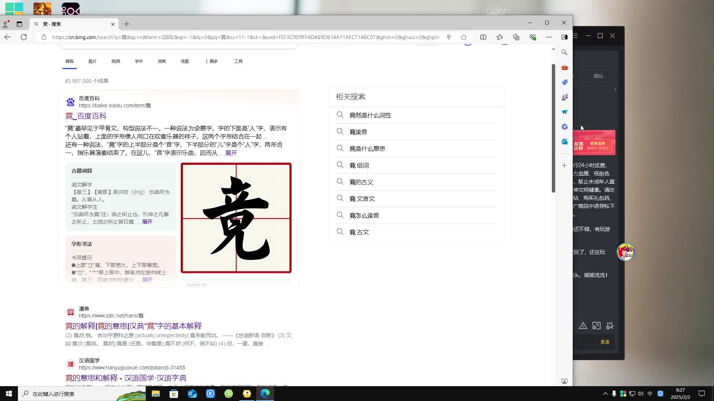
Task: Open the 竟_百度百科 search result link
Action: click(x=86, y=116)
